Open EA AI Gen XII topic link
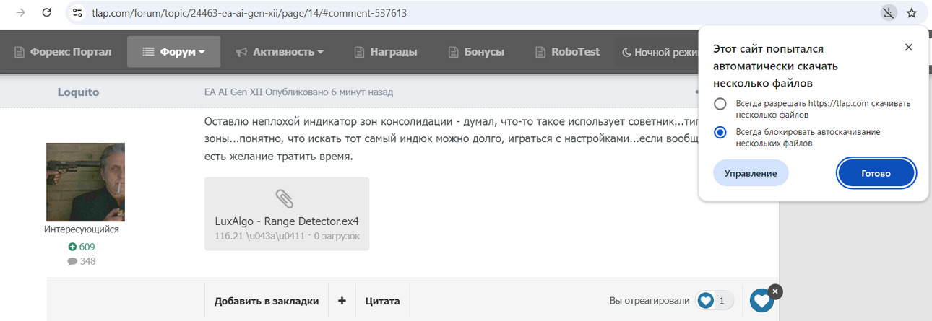This screenshot has height=321, width=932. click(x=233, y=92)
